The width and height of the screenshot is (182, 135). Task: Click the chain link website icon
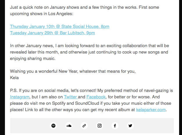click(x=84, y=126)
